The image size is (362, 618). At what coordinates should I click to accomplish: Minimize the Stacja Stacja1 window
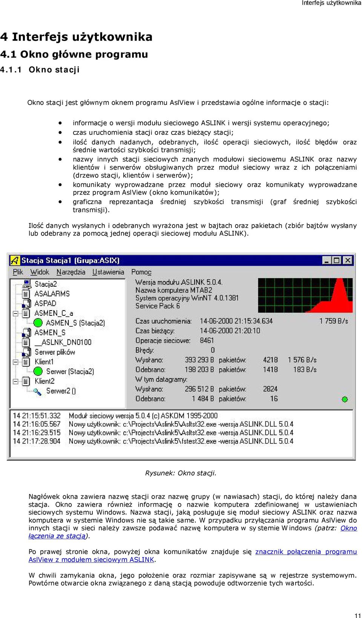(327, 260)
